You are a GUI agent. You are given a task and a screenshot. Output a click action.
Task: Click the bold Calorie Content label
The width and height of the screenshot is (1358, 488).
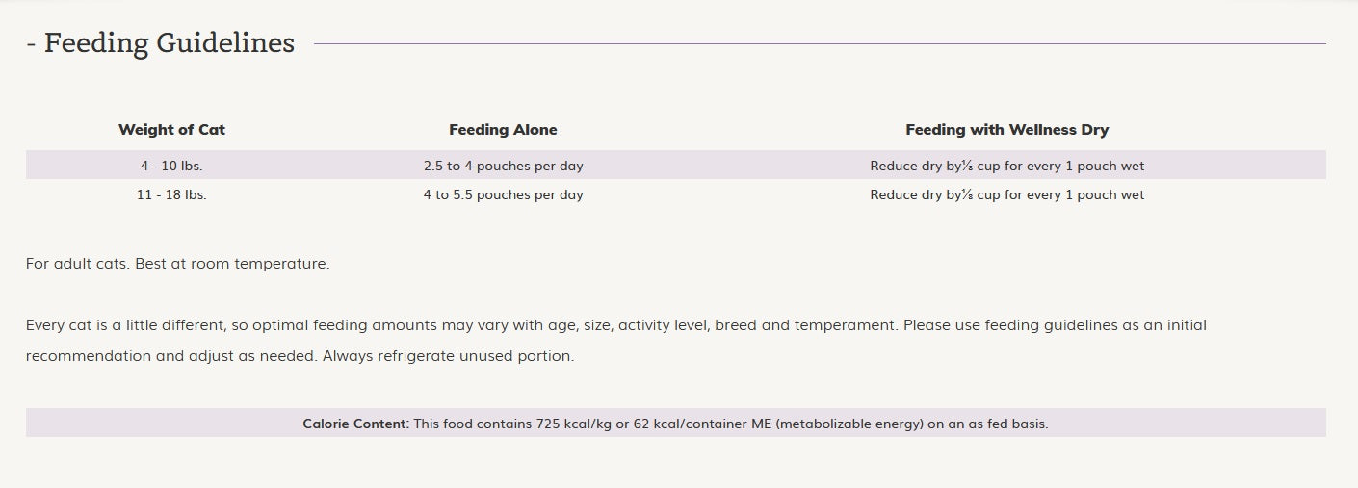click(355, 424)
